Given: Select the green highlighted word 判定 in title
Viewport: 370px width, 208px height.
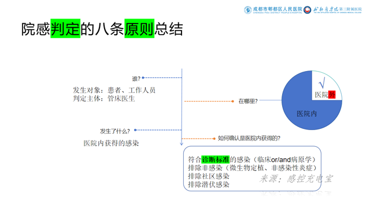Looking at the screenshot, I should pos(65,28).
